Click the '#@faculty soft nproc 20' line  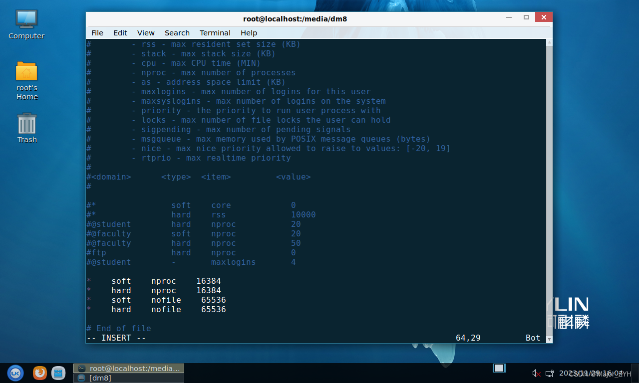[194, 233]
